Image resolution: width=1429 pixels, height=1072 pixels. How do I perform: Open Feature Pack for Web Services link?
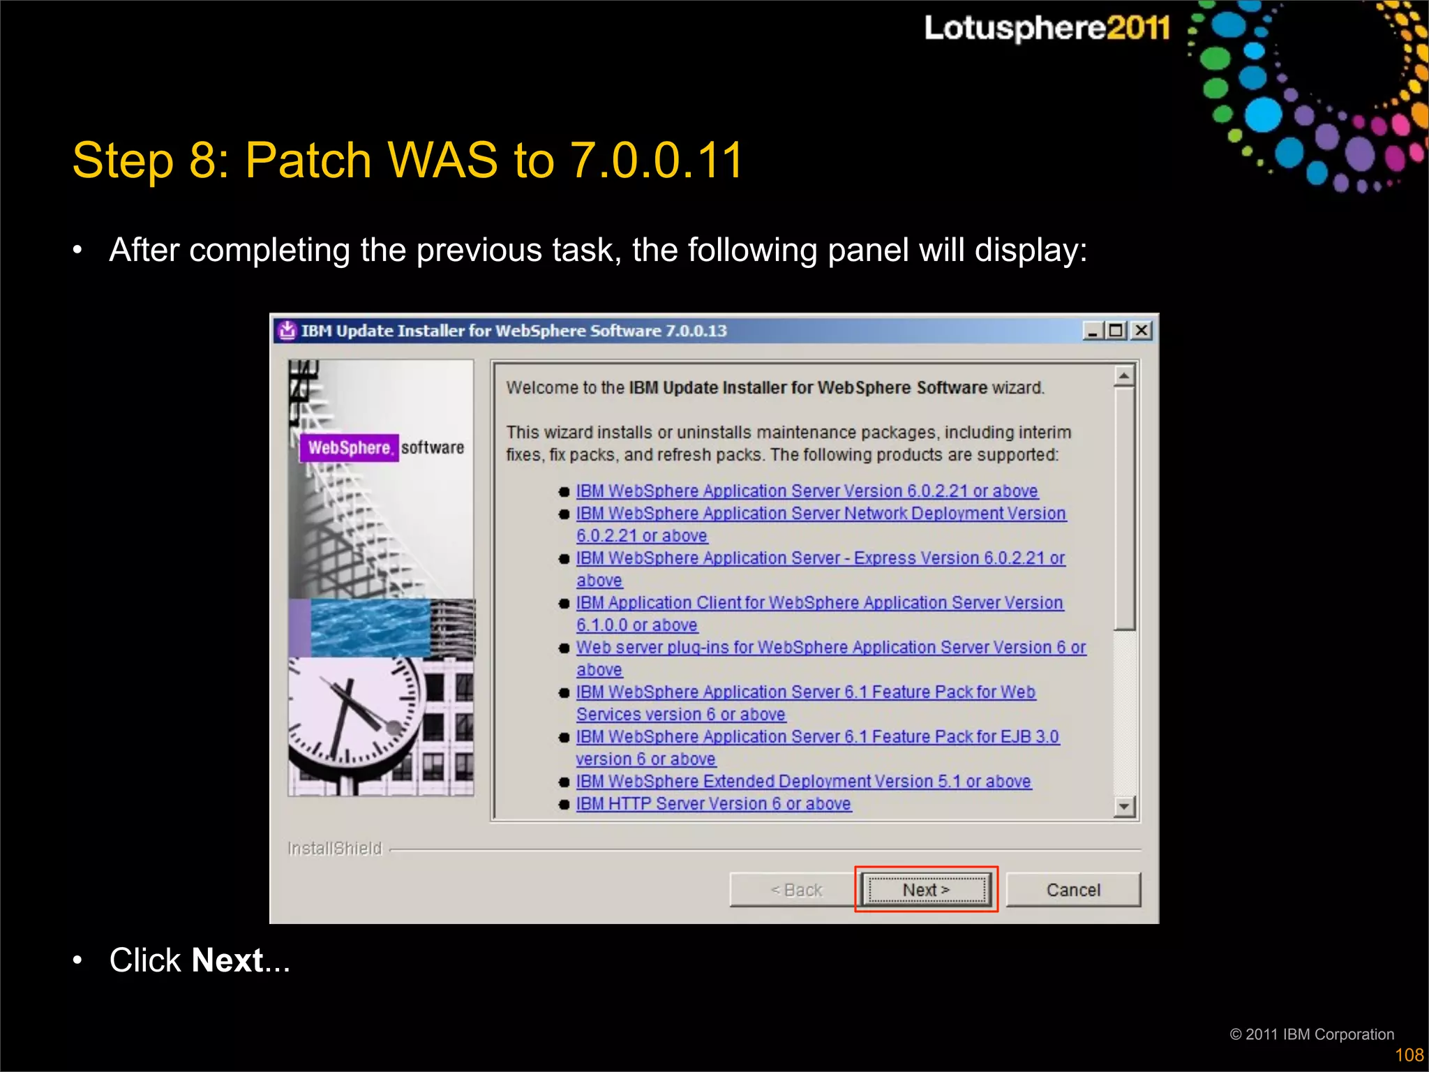click(806, 703)
